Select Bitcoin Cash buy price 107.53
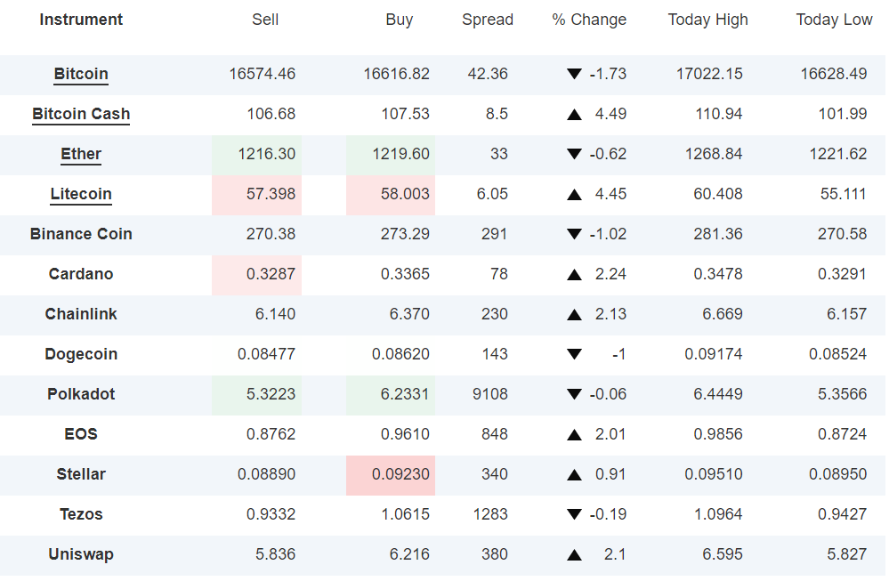889x581 pixels. coord(406,114)
